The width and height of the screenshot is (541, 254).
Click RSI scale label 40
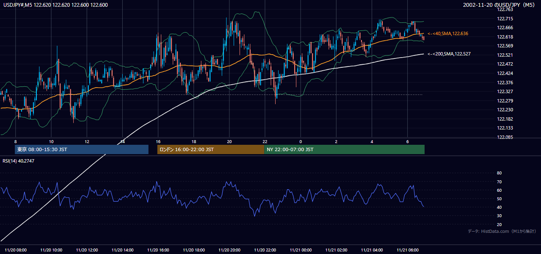pos(499,207)
